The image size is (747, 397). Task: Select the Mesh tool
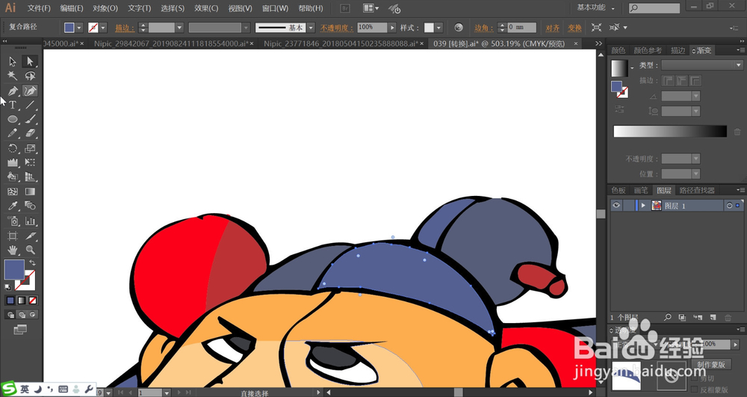point(13,191)
